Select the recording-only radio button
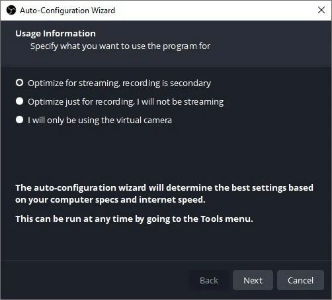 (x=19, y=101)
